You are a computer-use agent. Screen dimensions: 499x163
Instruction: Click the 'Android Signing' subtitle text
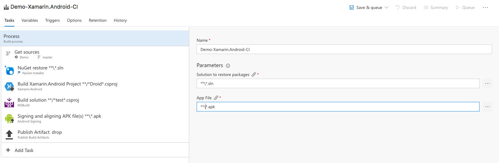click(x=29, y=121)
